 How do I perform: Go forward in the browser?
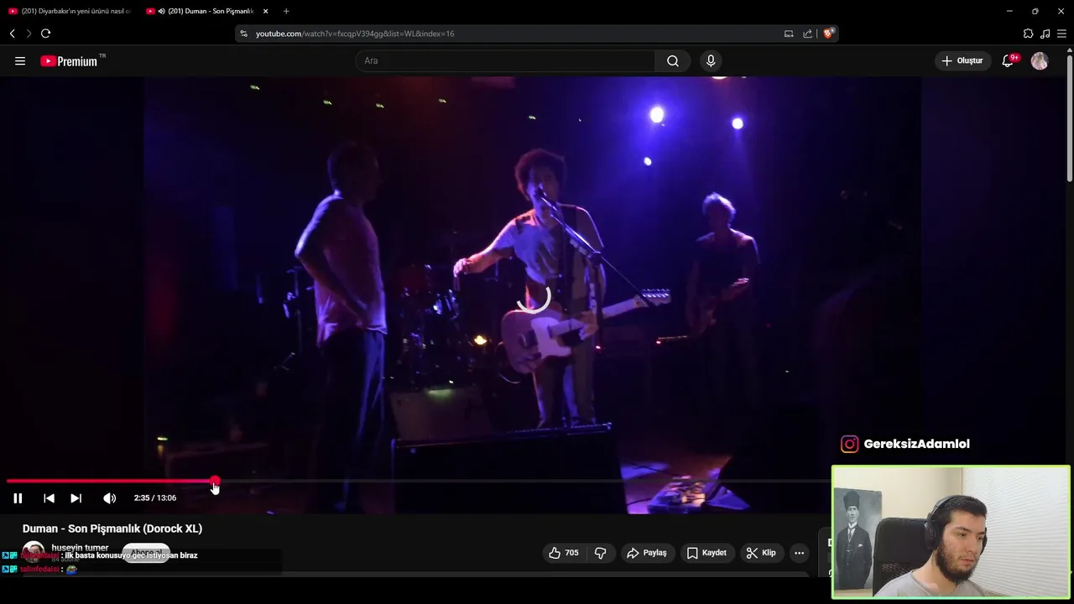tap(29, 34)
